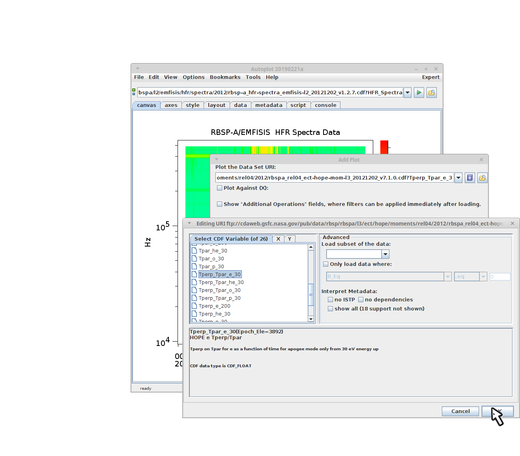Viewport: 520px width, 456px height.
Task: Select Tpar_o_30 in variable list
Action: [211, 259]
